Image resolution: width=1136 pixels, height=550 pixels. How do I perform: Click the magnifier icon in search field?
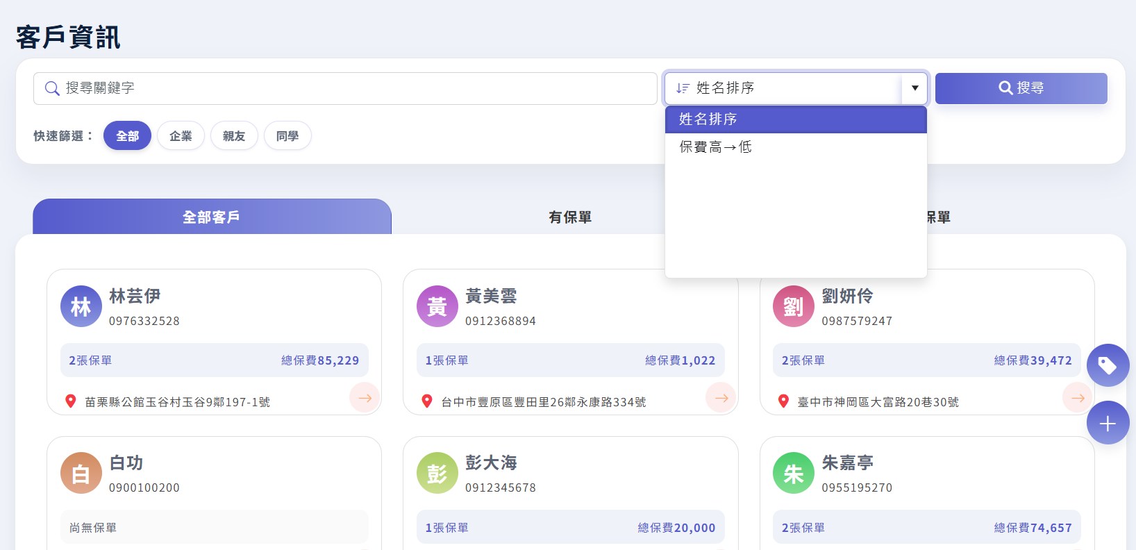52,88
